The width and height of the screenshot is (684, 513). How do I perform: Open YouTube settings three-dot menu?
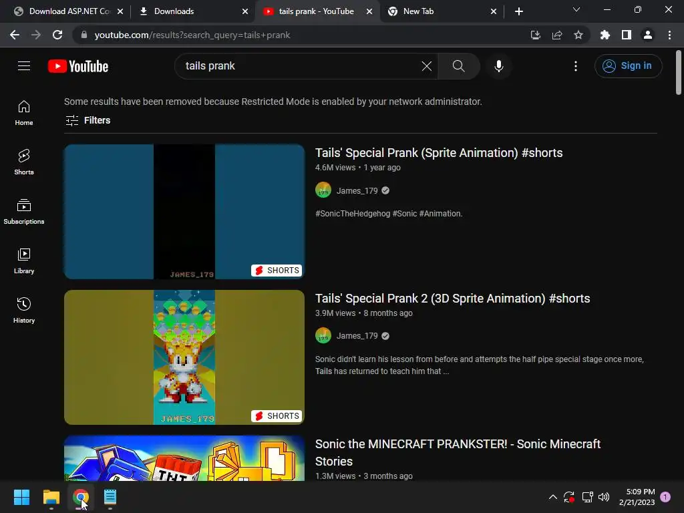(x=576, y=66)
